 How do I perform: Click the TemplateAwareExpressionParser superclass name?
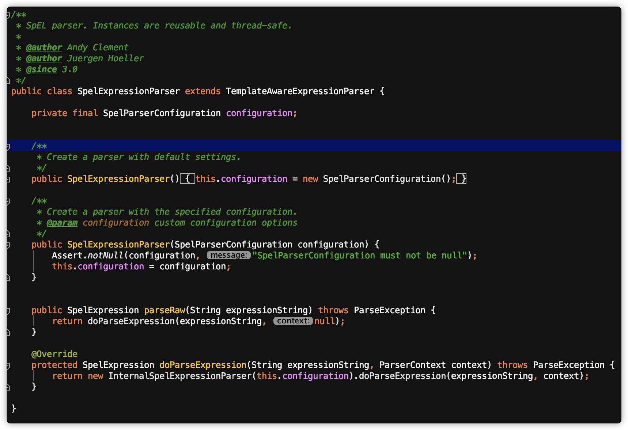(300, 91)
